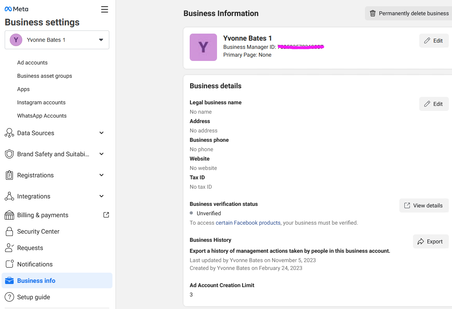
Task: Click the Last updated November 5, 2023 line
Action: 253,260
